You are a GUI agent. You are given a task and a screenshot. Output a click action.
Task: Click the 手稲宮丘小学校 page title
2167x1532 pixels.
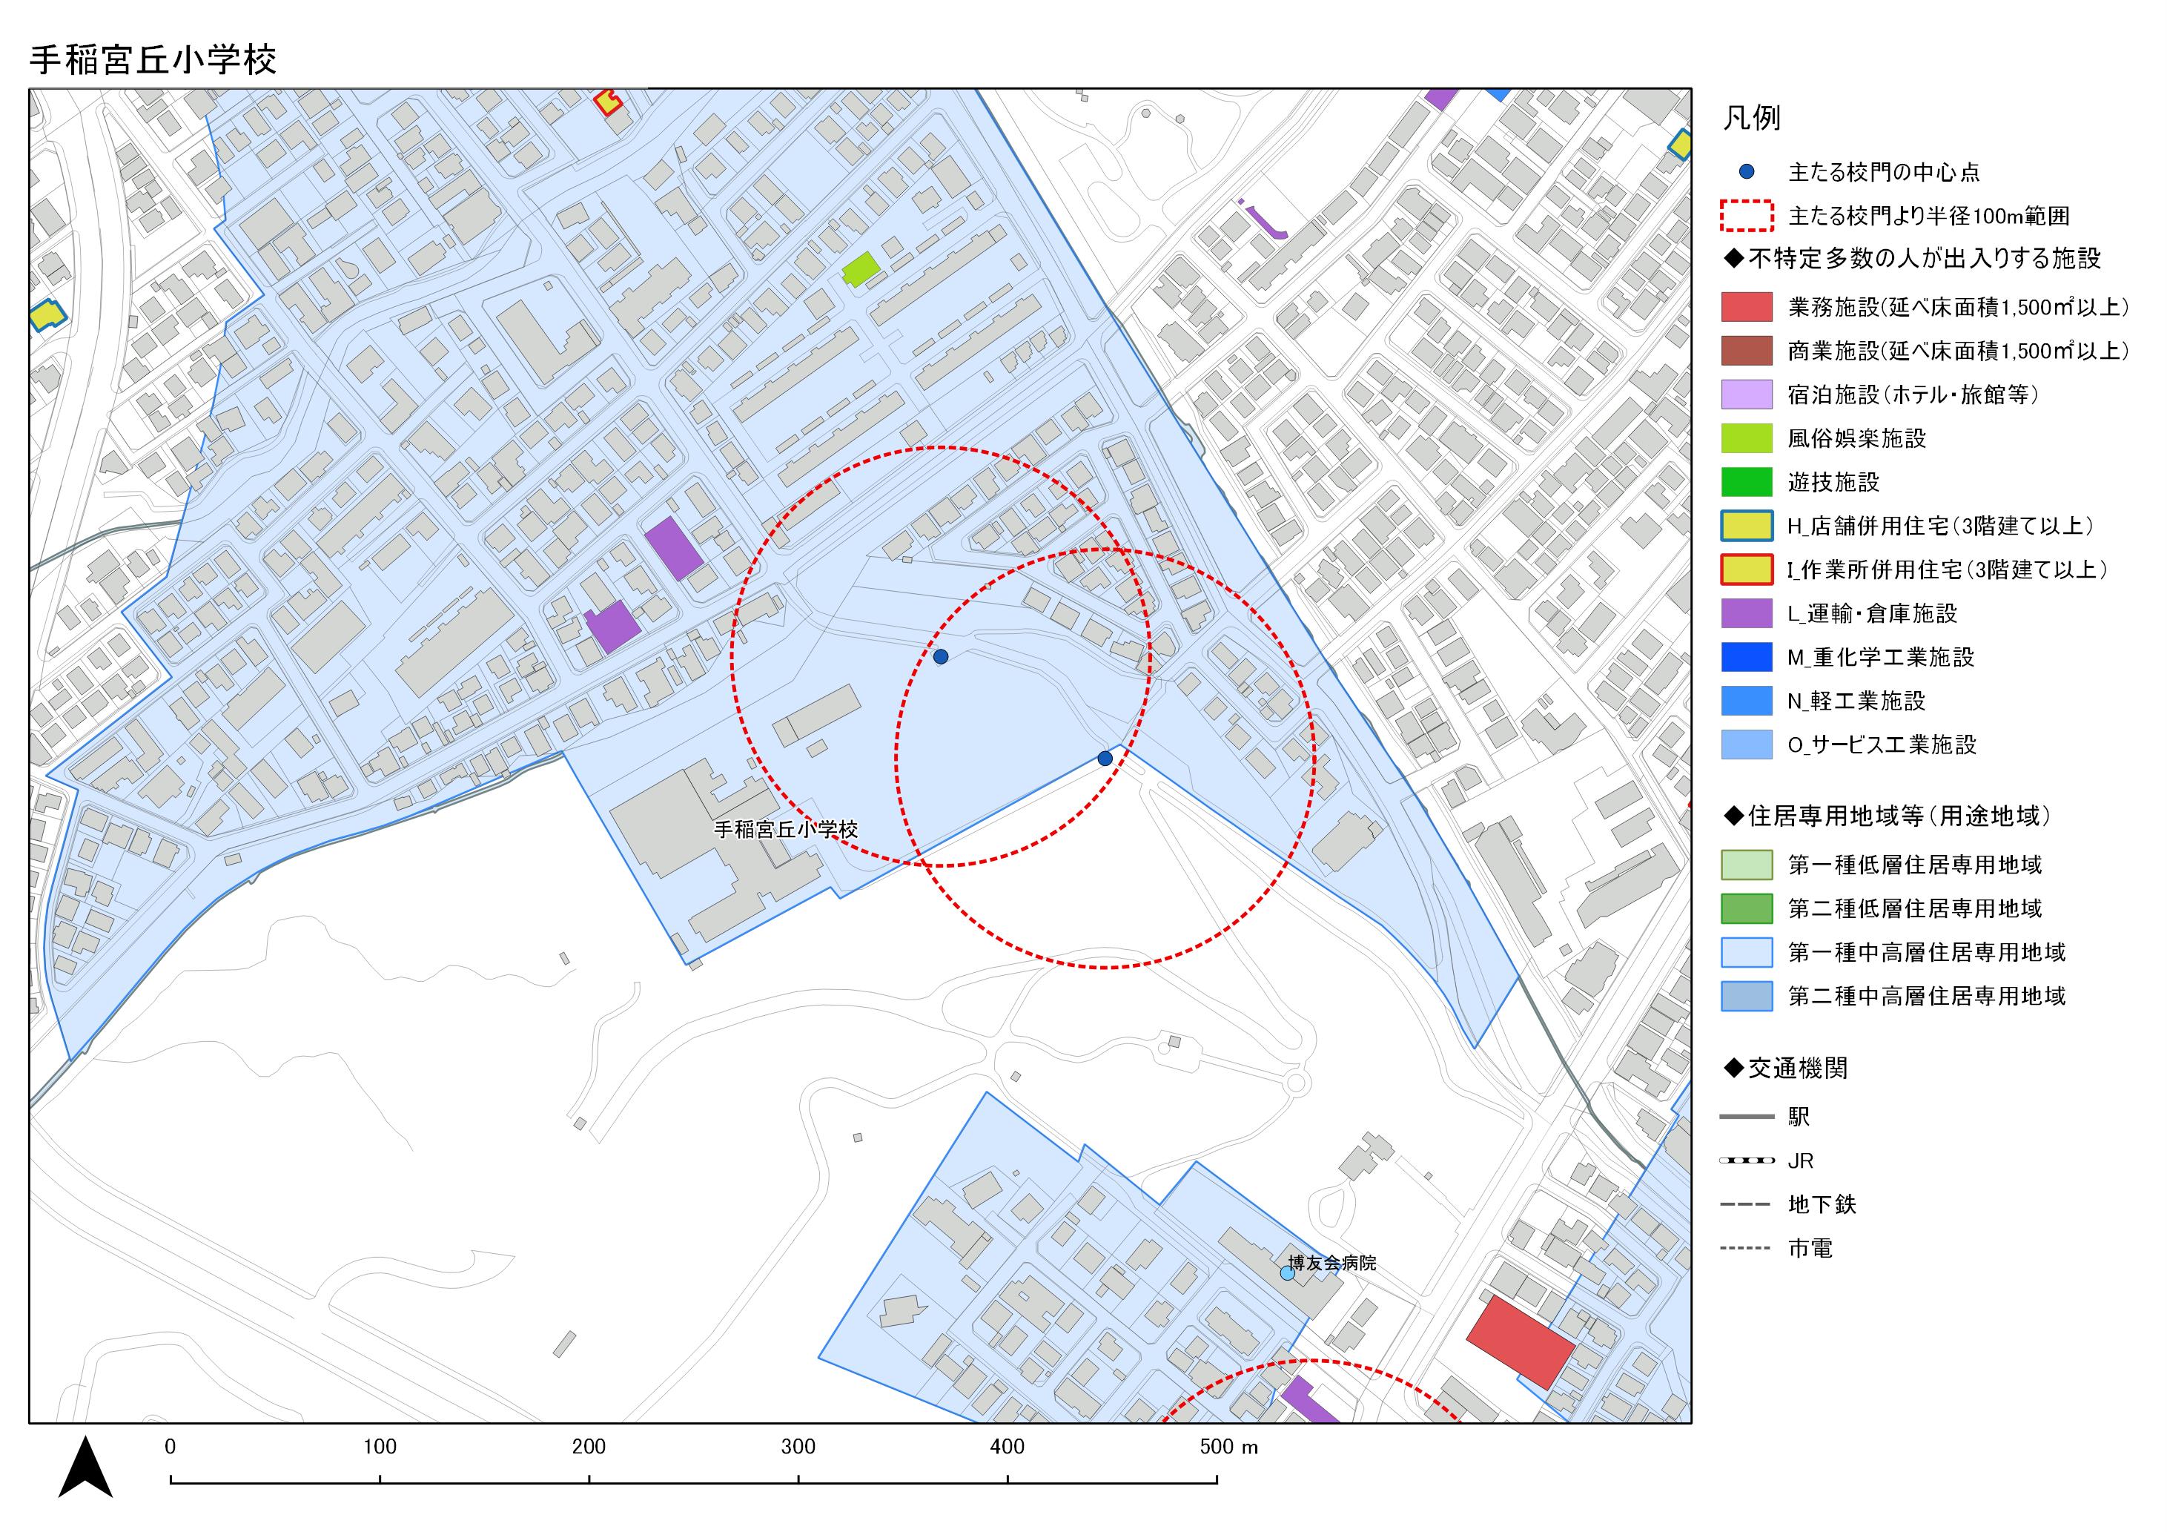(153, 59)
